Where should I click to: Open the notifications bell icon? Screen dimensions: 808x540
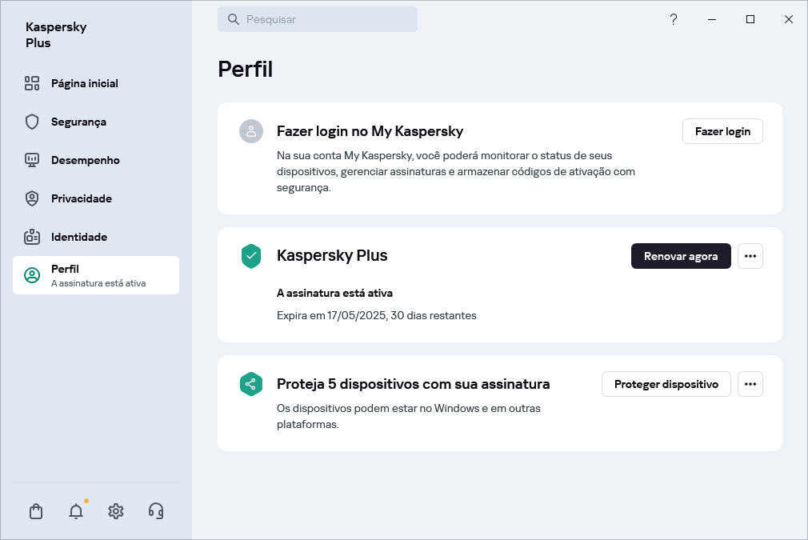click(x=75, y=510)
